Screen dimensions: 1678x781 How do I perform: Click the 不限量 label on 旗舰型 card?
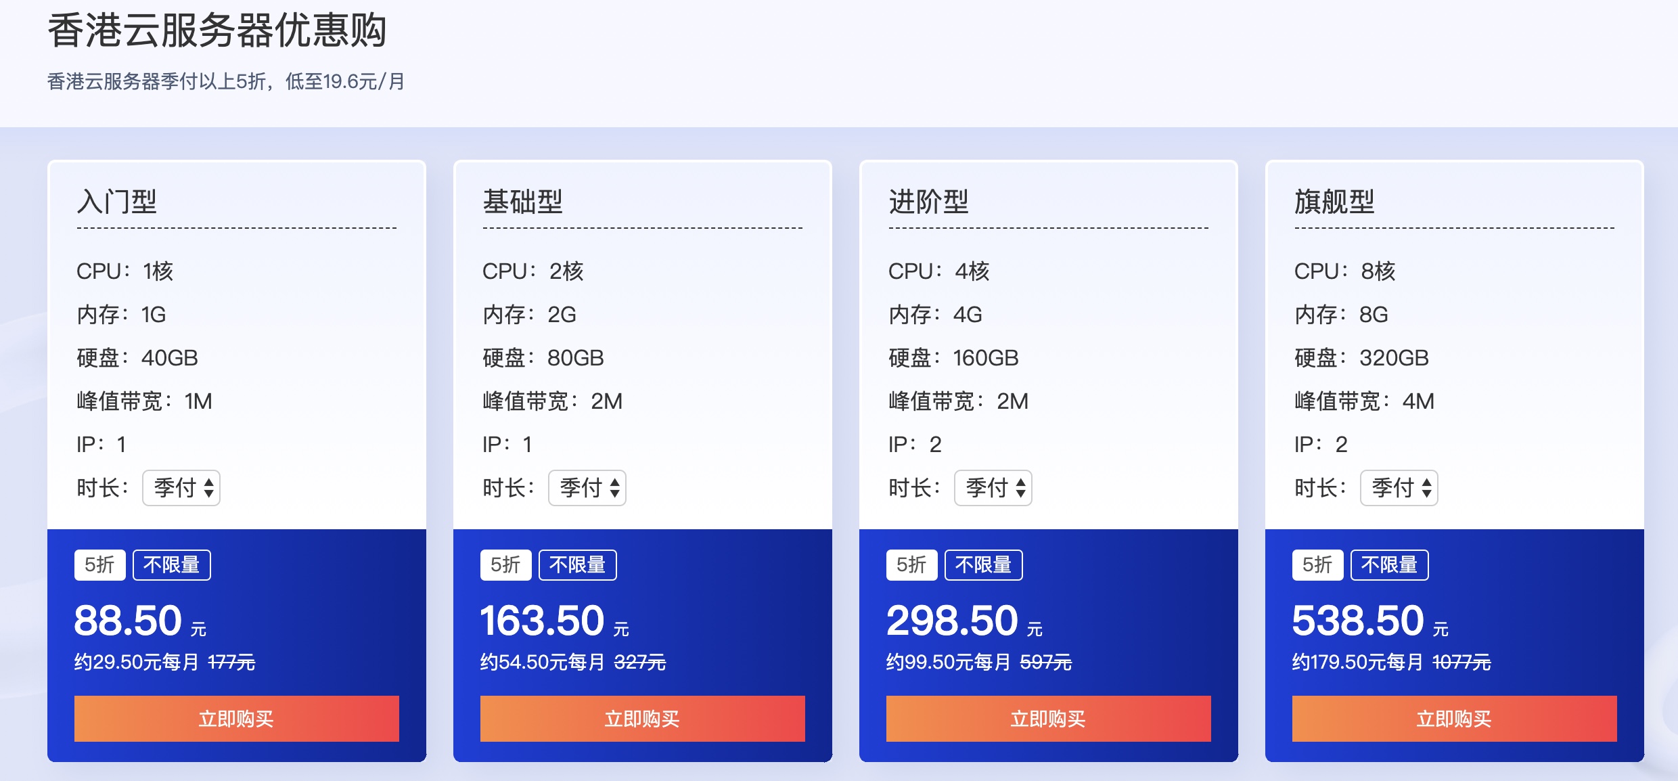[1390, 565]
